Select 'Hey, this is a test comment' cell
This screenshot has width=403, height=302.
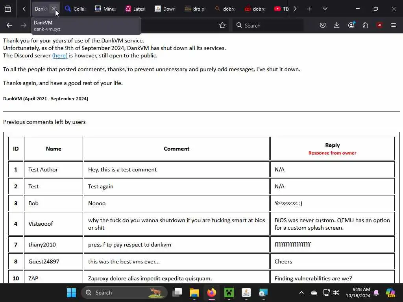pos(177,169)
